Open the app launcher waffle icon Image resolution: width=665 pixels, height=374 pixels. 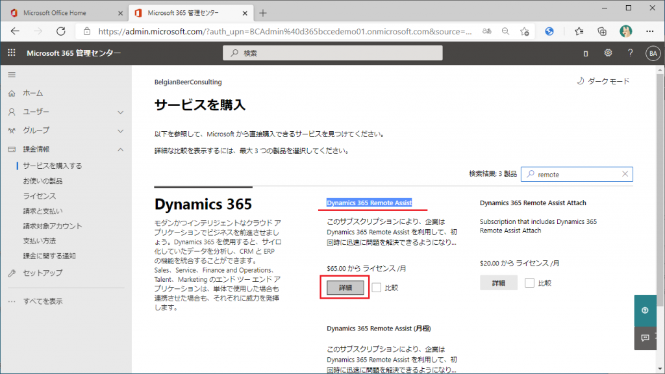coord(12,53)
